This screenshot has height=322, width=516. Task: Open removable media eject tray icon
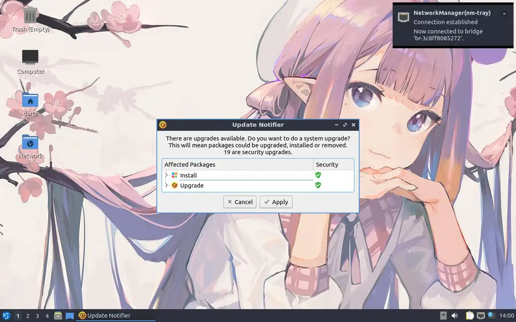(x=443, y=316)
